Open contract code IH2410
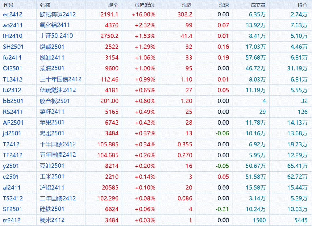 tap(12, 36)
